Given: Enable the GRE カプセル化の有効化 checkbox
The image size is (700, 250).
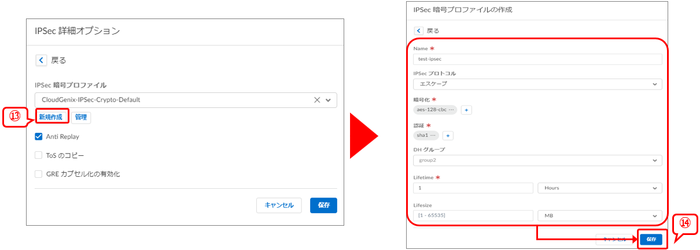Looking at the screenshot, I should [39, 174].
